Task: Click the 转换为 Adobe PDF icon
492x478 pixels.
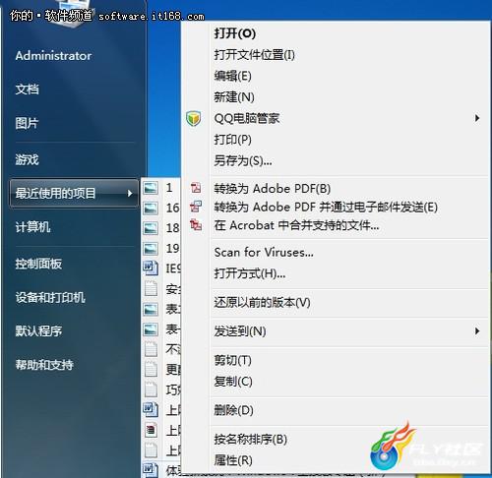Action: tap(196, 188)
